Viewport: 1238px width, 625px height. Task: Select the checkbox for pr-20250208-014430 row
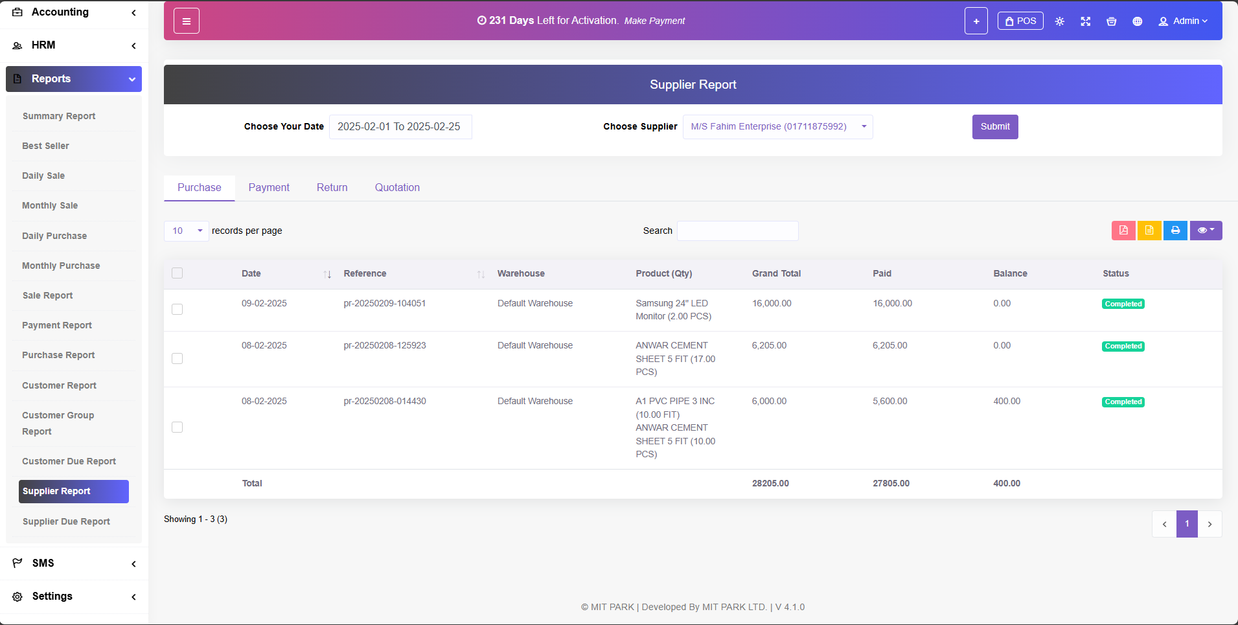(x=177, y=427)
